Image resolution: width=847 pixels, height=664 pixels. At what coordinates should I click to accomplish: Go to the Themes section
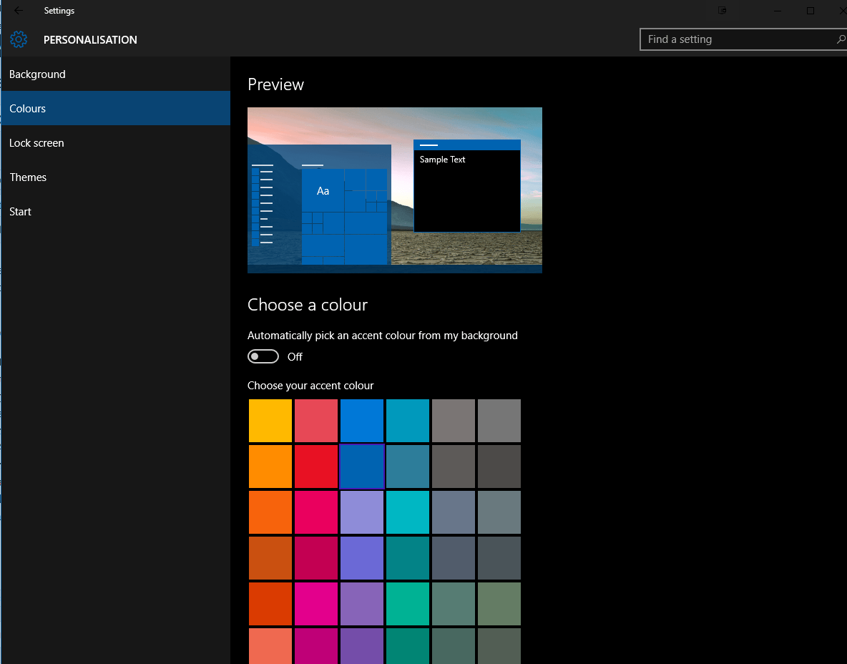[x=115, y=177]
